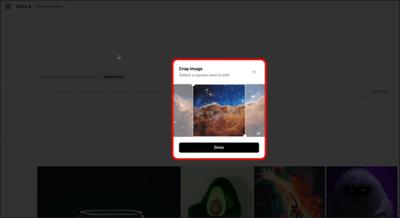Click the top-left crop handle
Viewport: 400px width, 218px height.
click(x=193, y=85)
